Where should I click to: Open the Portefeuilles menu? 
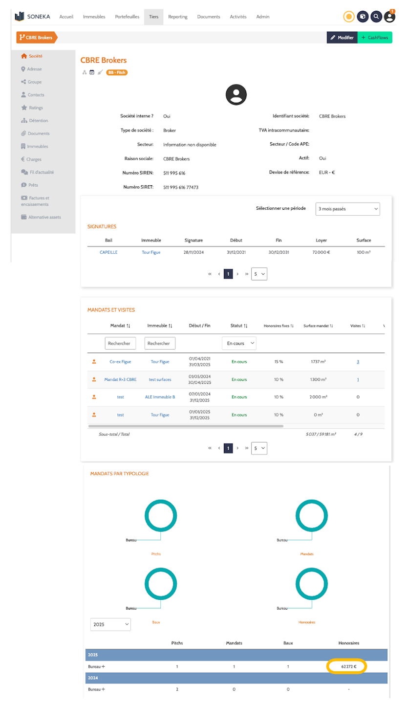coord(127,17)
